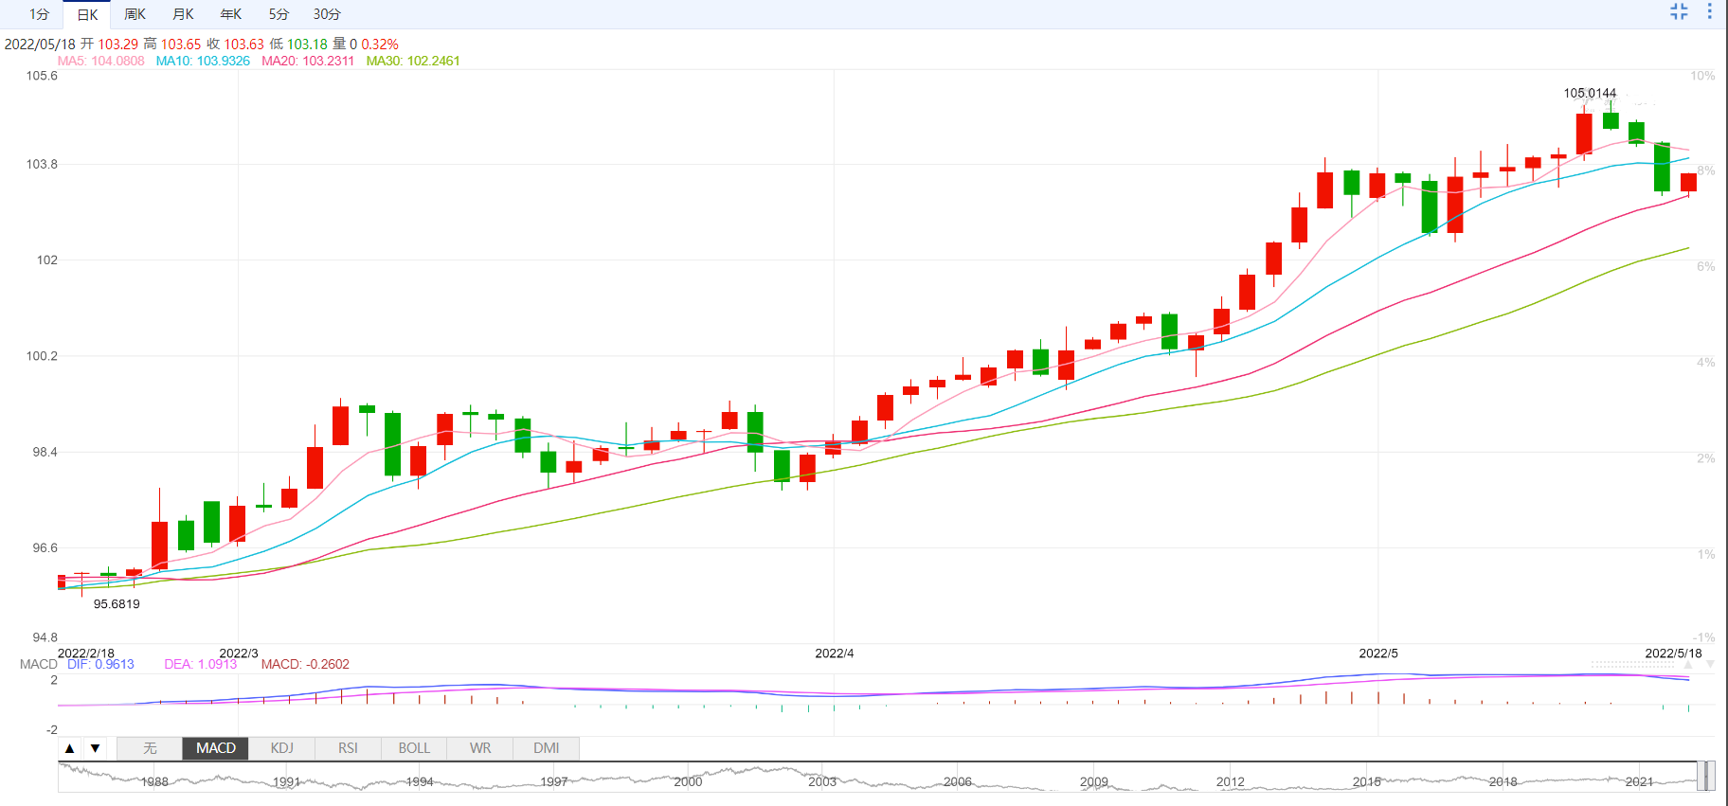This screenshot has height=806, width=1728.
Task: Switch to the 1分 chart period
Action: [39, 14]
